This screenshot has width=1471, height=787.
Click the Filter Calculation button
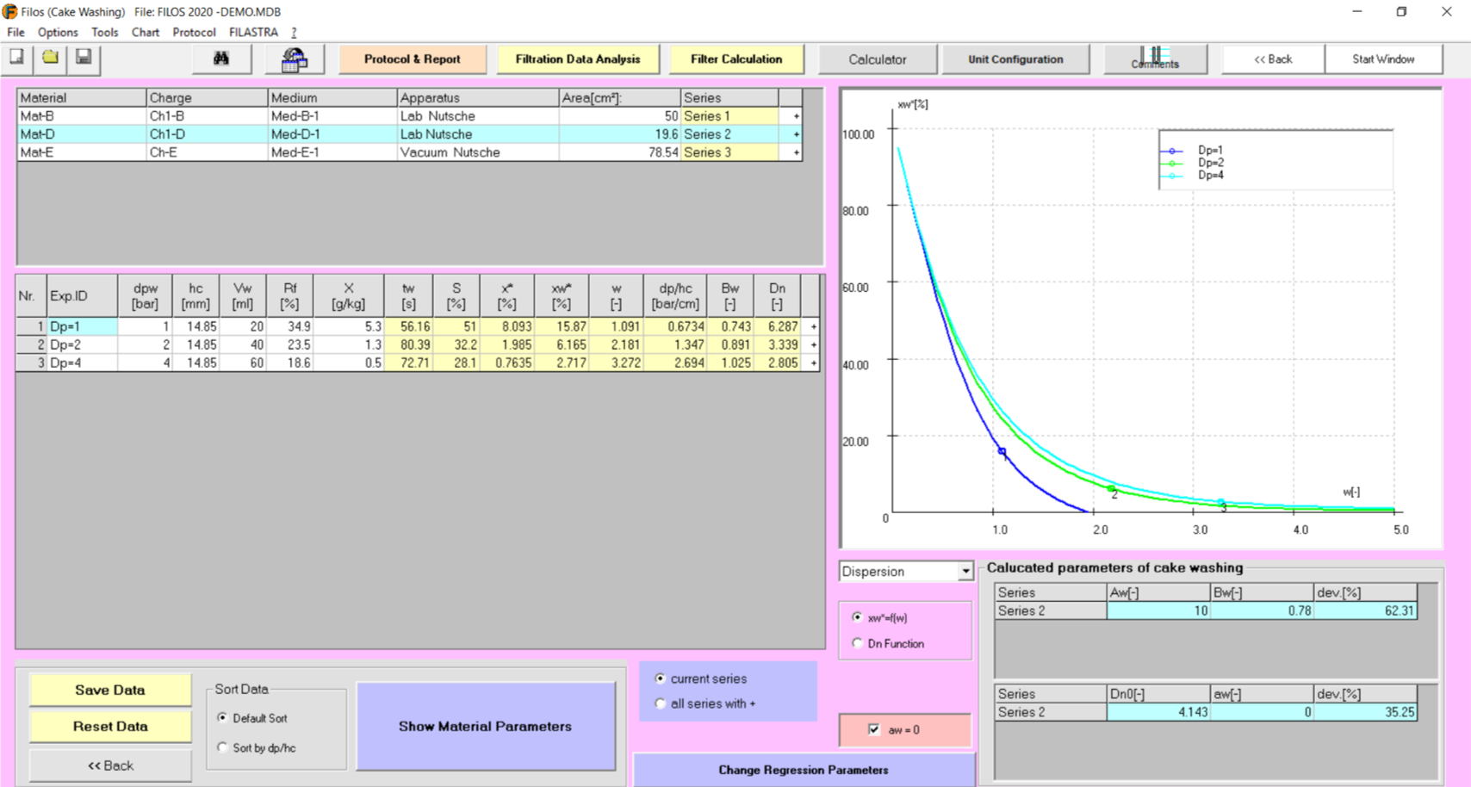[x=736, y=59]
